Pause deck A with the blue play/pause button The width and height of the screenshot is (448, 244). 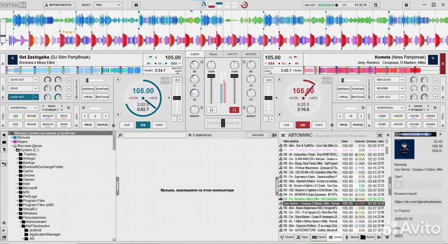click(x=143, y=125)
